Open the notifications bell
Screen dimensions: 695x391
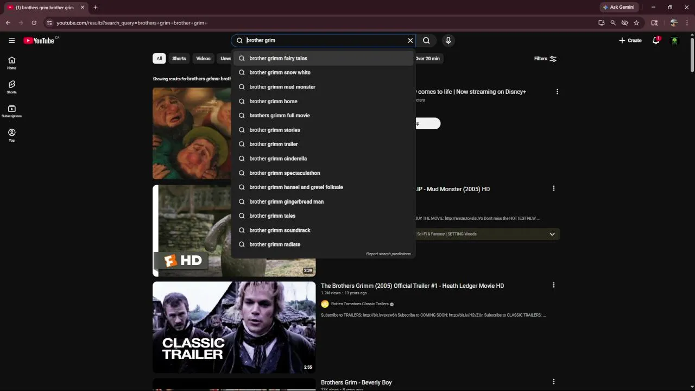656,40
